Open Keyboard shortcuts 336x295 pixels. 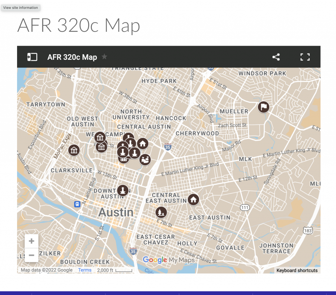pyautogui.click(x=297, y=270)
